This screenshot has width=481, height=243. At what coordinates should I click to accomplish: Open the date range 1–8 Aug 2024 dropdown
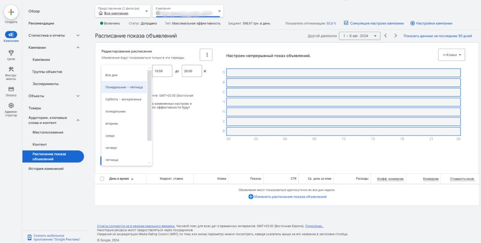[359, 36]
